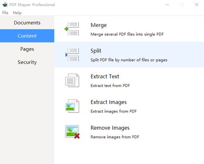
Task: Open the File menu
Action: (x=5, y=13)
